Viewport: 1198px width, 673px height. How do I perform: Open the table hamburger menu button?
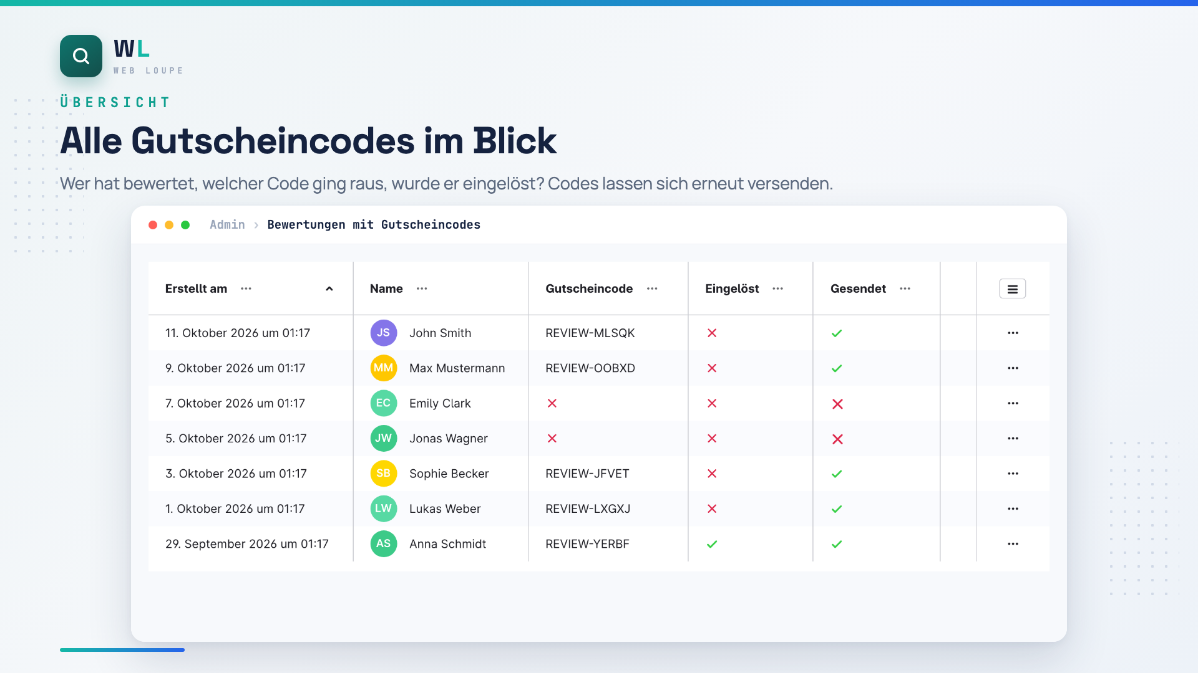point(1012,289)
